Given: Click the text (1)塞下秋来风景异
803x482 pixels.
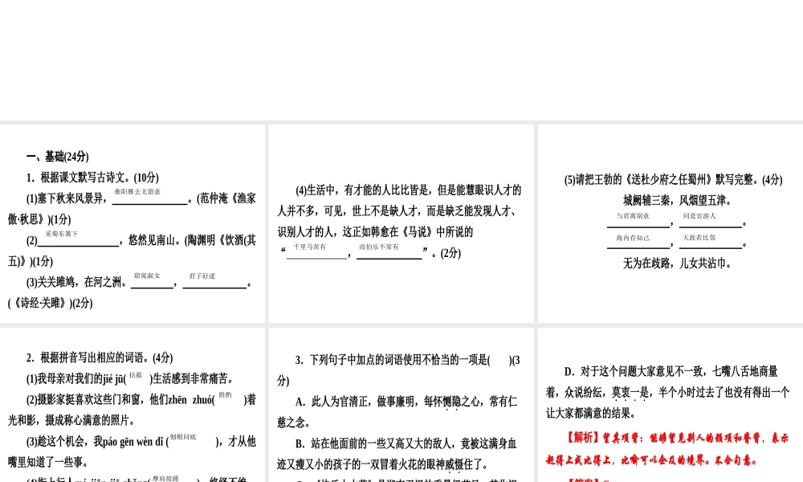Looking at the screenshot, I should 67,198.
